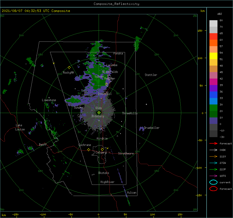Click the Cochrane town label
The height and width of the screenshot is (218, 233).
(x=85, y=145)
